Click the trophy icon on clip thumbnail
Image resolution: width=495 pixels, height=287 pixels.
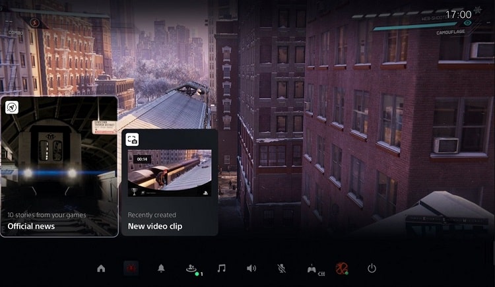134,191
